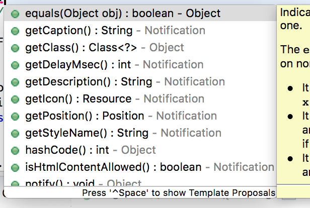
Task: Click green icon next to getStyleName()
Action: pyautogui.click(x=15, y=133)
